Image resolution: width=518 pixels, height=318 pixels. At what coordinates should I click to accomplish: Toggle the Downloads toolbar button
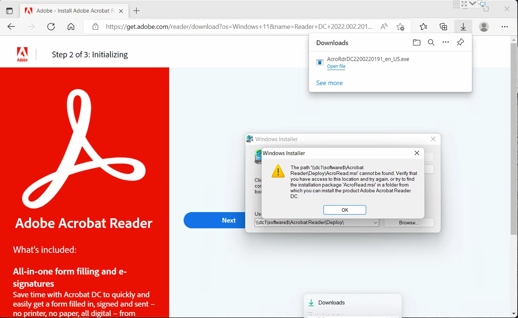tap(463, 27)
